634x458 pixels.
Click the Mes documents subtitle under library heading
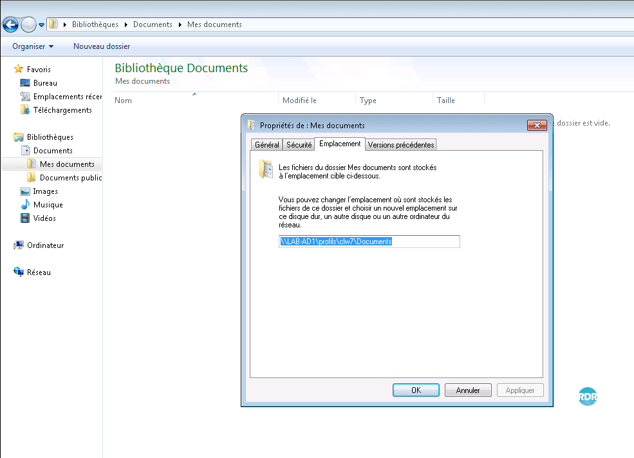(142, 81)
